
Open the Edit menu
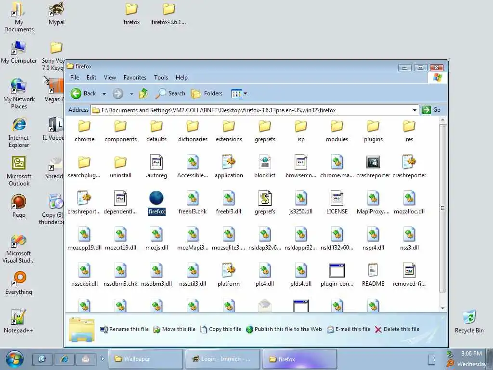[x=91, y=78]
